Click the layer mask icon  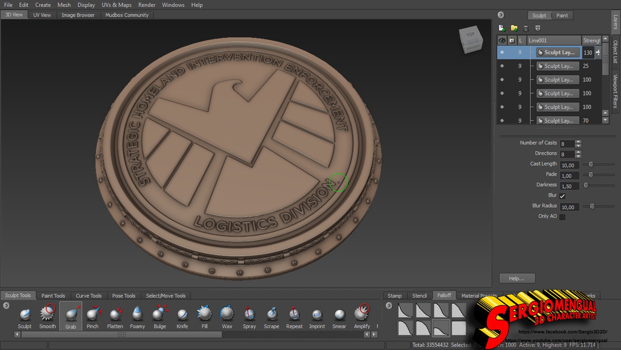[538, 29]
